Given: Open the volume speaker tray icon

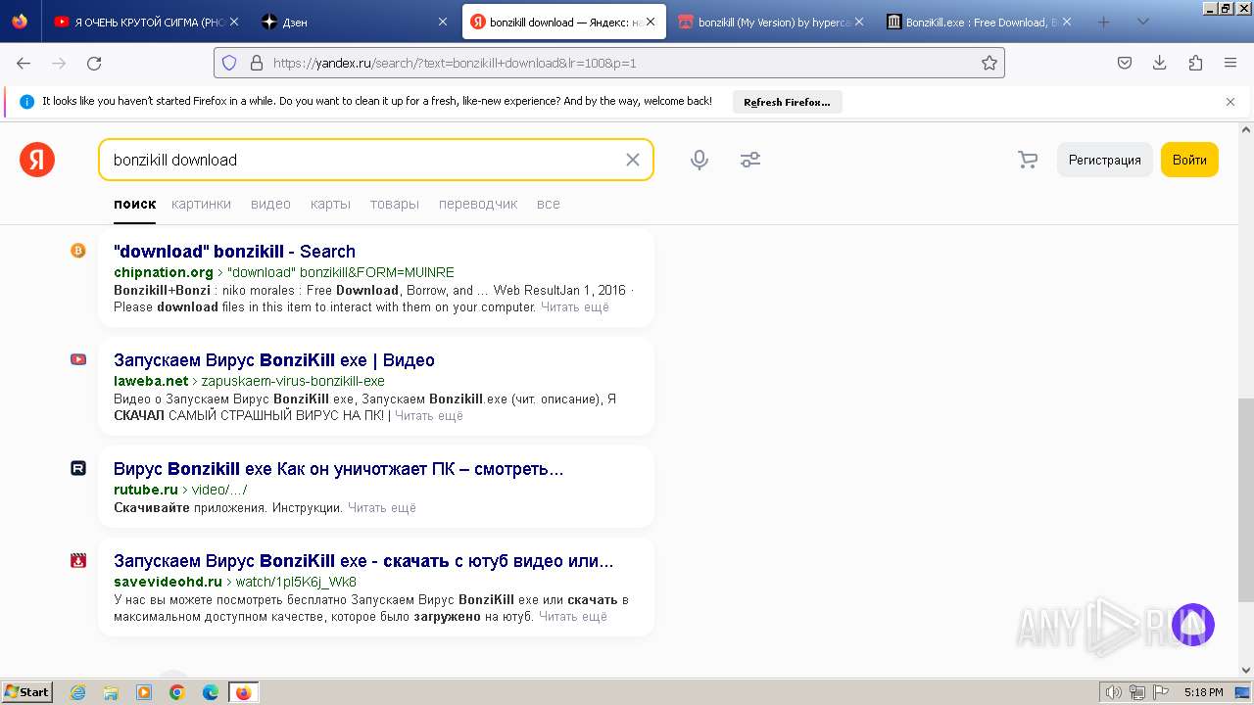Looking at the screenshot, I should (1114, 692).
